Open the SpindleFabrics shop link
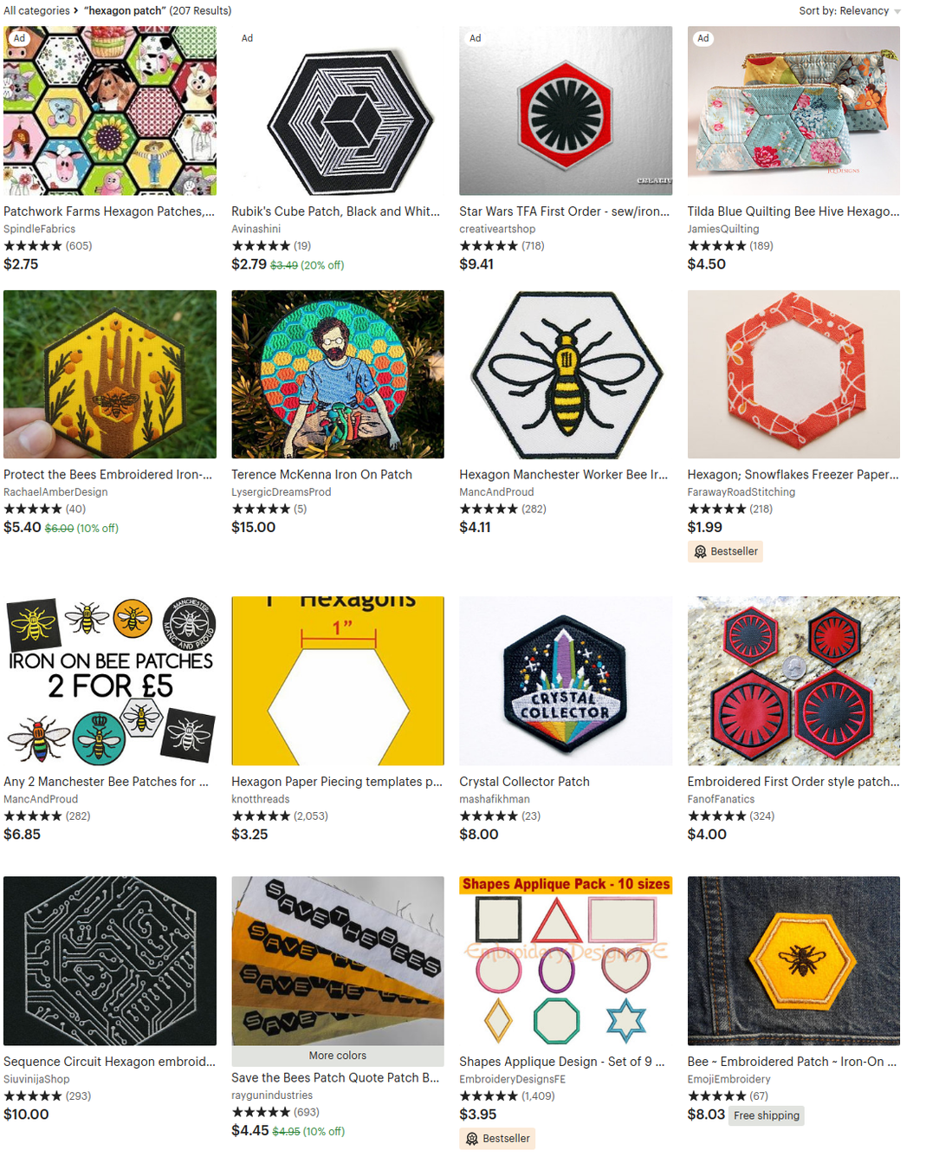This screenshot has width=939, height=1170. (39, 229)
